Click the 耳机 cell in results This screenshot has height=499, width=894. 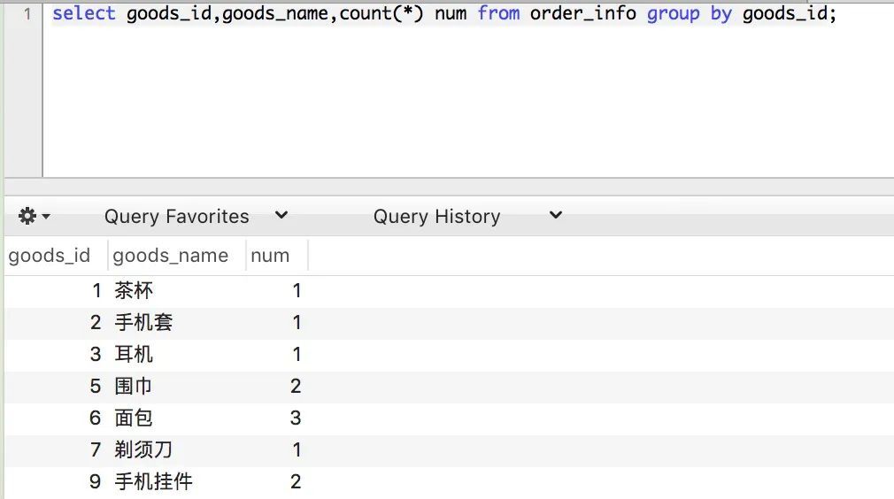pyautogui.click(x=135, y=354)
